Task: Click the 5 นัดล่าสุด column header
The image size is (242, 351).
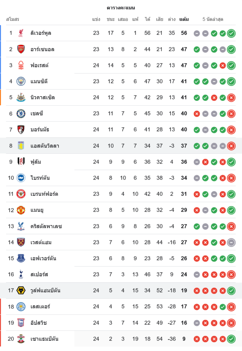Action: 213,19
